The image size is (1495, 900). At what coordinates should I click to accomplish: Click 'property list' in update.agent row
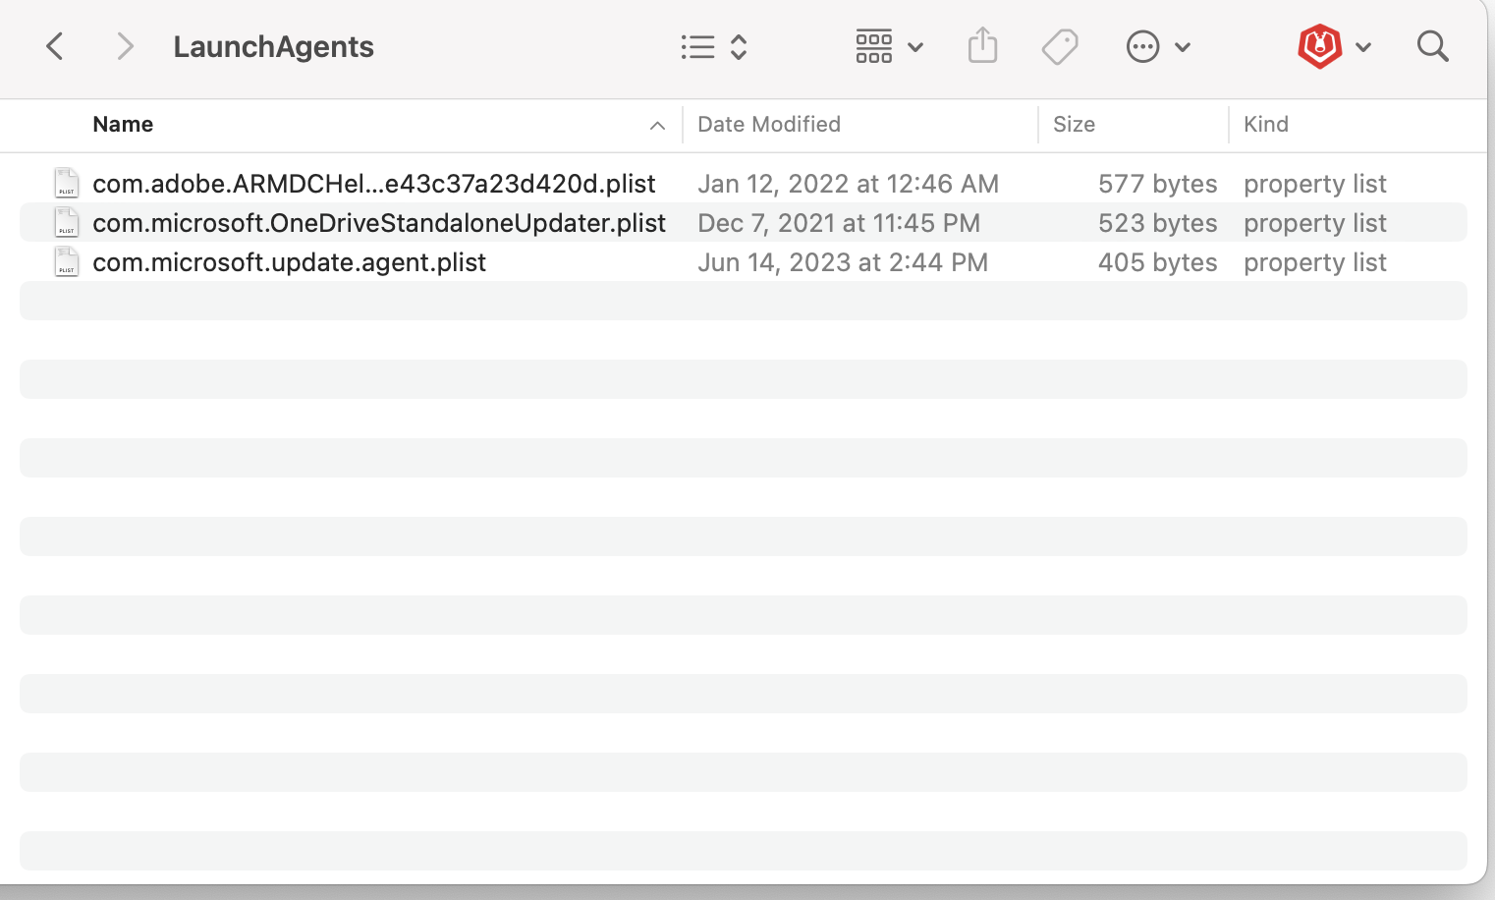1315,262
